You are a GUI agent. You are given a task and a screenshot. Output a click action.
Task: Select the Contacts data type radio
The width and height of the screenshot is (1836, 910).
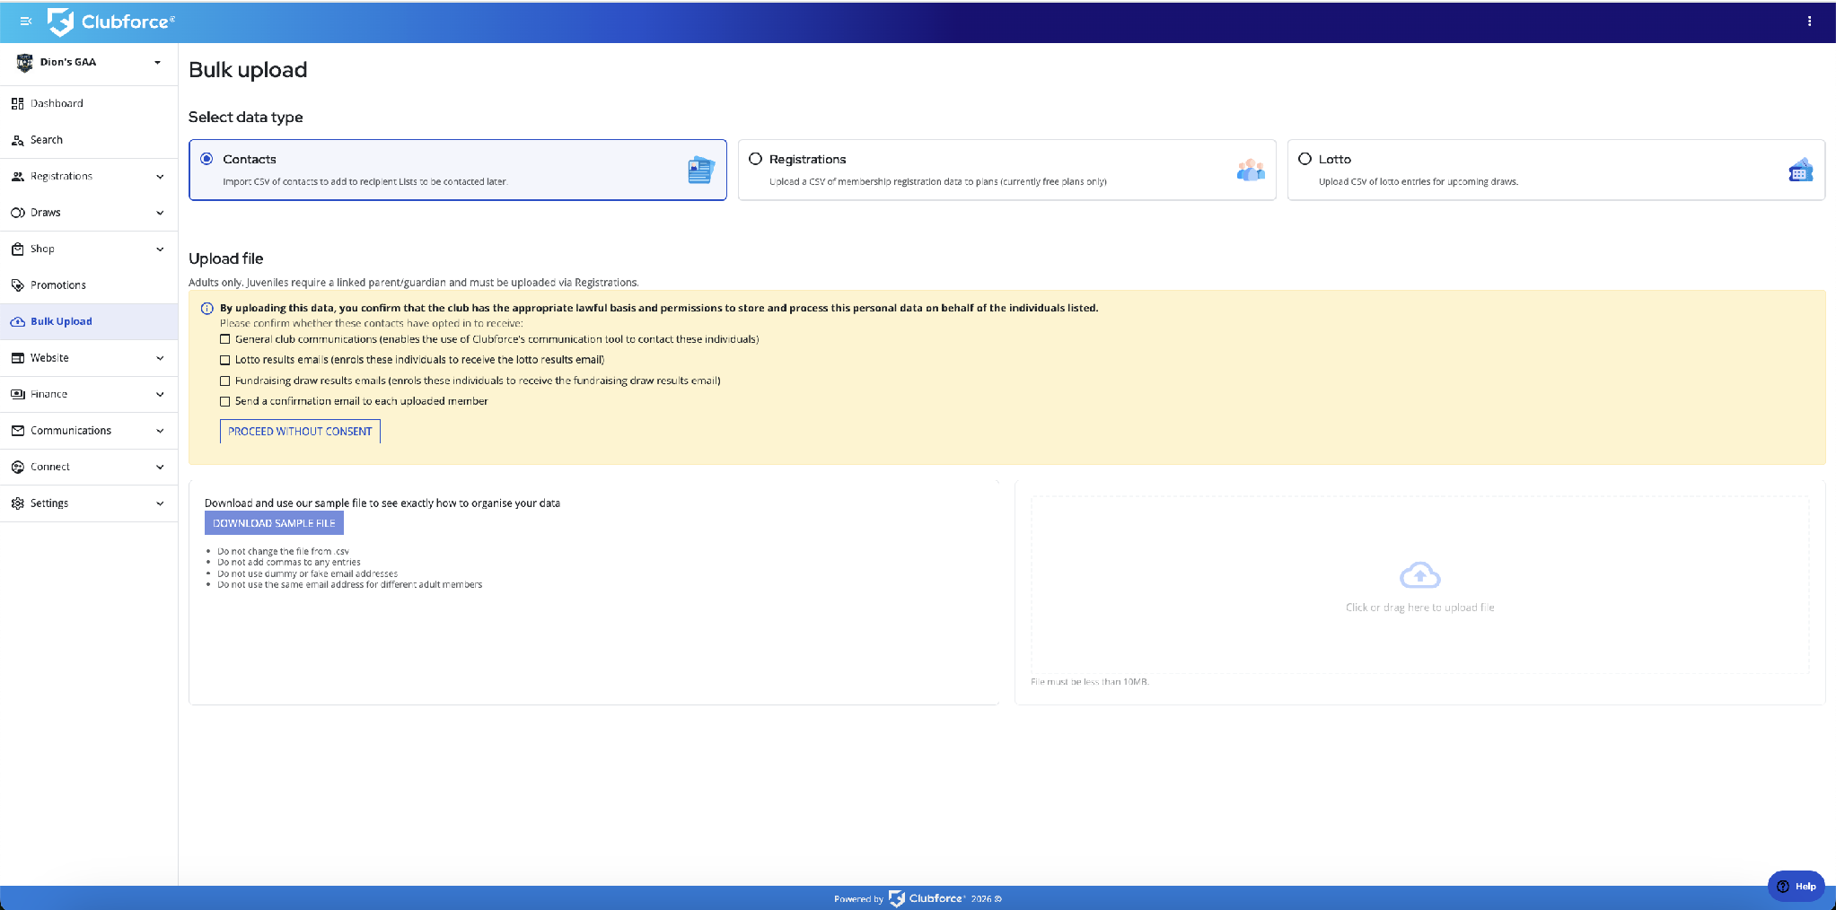pyautogui.click(x=206, y=159)
